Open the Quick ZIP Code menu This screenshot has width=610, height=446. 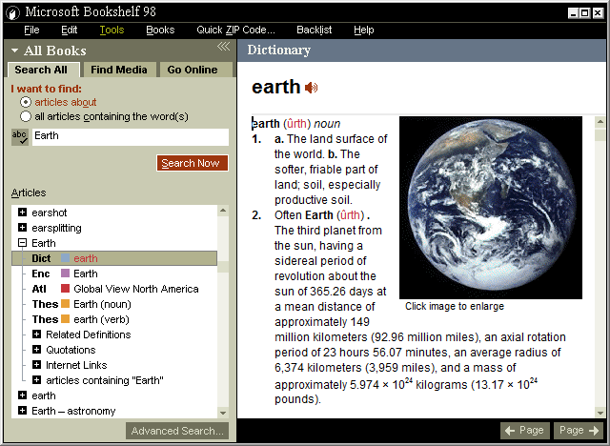click(x=235, y=30)
